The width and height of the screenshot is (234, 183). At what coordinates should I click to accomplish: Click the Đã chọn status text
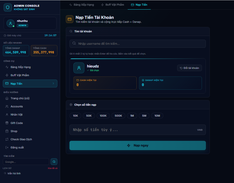click(94, 70)
